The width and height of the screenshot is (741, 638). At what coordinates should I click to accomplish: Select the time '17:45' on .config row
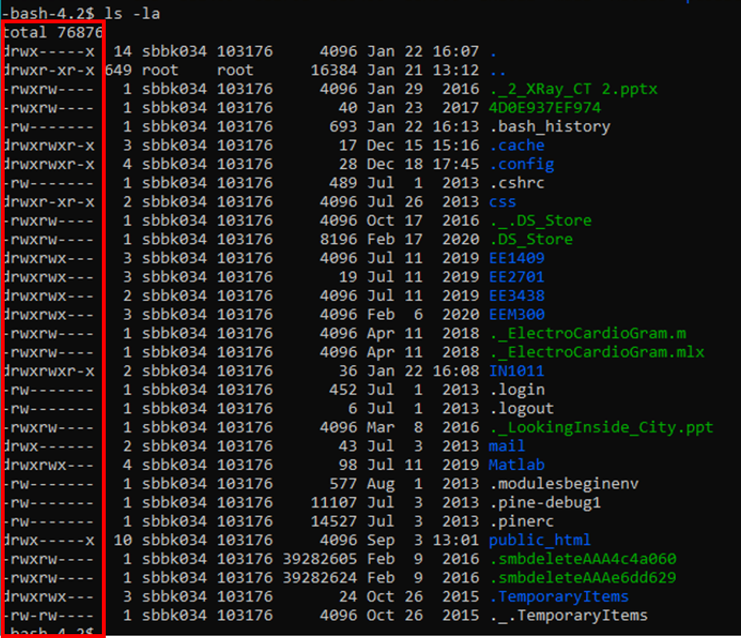(456, 164)
